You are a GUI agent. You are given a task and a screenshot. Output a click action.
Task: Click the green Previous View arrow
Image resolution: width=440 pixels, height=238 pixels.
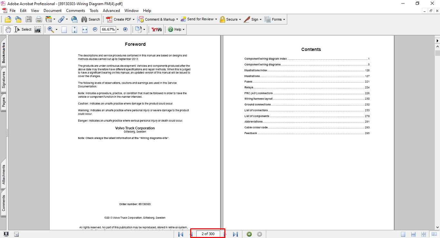coord(249,234)
